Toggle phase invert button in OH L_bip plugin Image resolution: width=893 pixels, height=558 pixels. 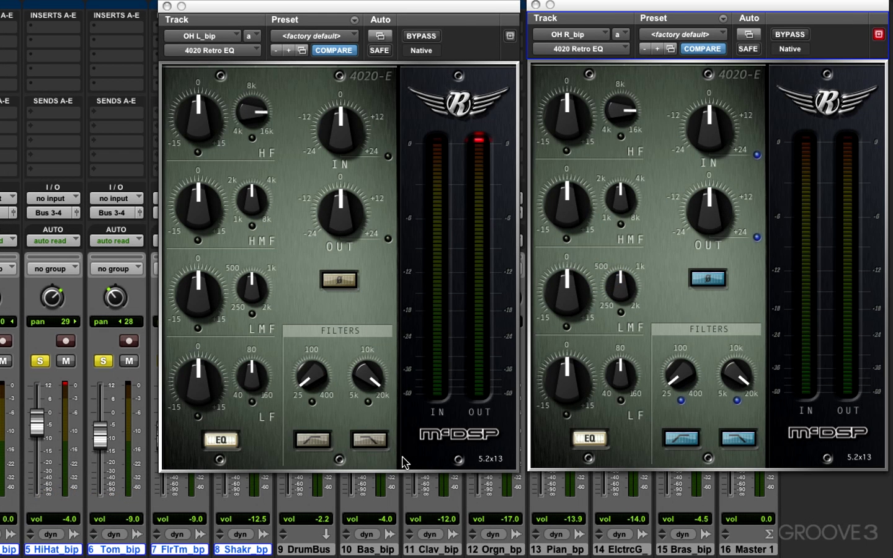pyautogui.click(x=339, y=280)
